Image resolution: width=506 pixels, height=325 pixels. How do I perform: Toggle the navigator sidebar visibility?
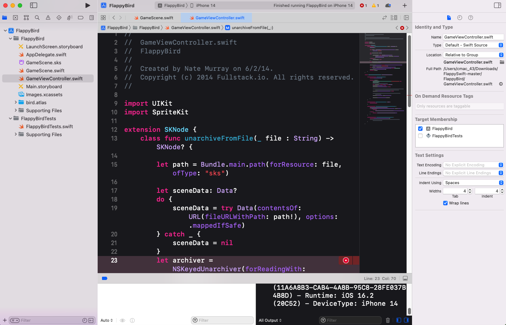(33, 5)
